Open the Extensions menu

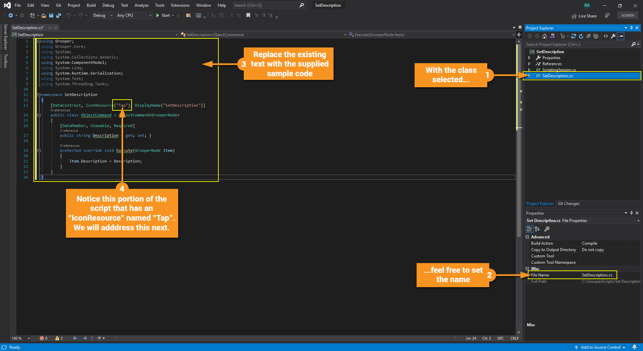180,5
